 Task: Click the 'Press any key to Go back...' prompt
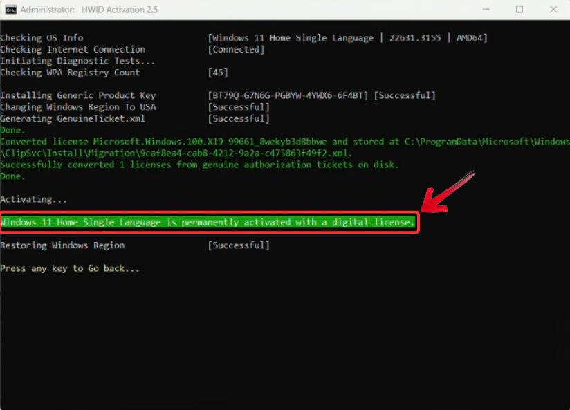coord(70,268)
